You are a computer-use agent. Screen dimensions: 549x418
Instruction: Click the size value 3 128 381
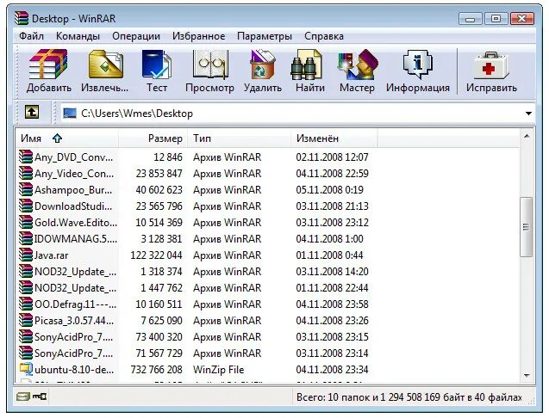pos(161,239)
